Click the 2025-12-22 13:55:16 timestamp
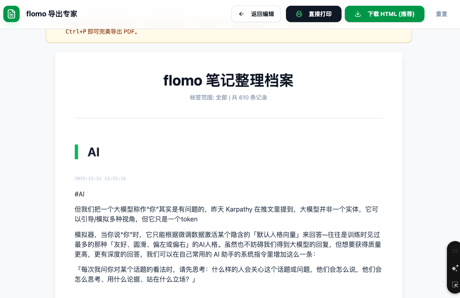 pyautogui.click(x=100, y=179)
